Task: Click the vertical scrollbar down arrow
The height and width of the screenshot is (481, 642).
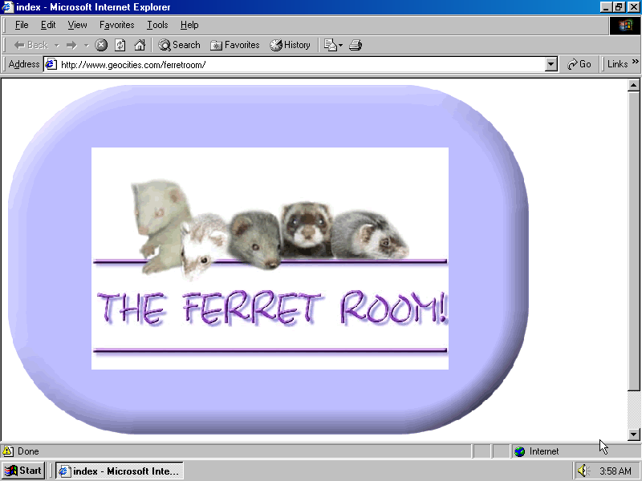Action: pos(633,435)
